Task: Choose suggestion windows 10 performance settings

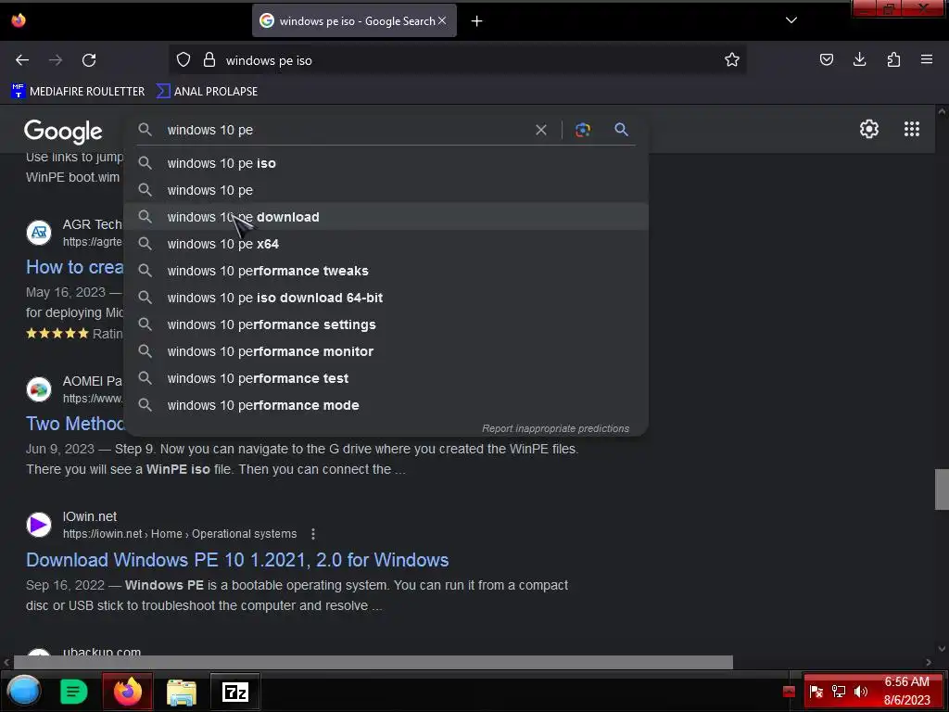Action: [x=386, y=324]
